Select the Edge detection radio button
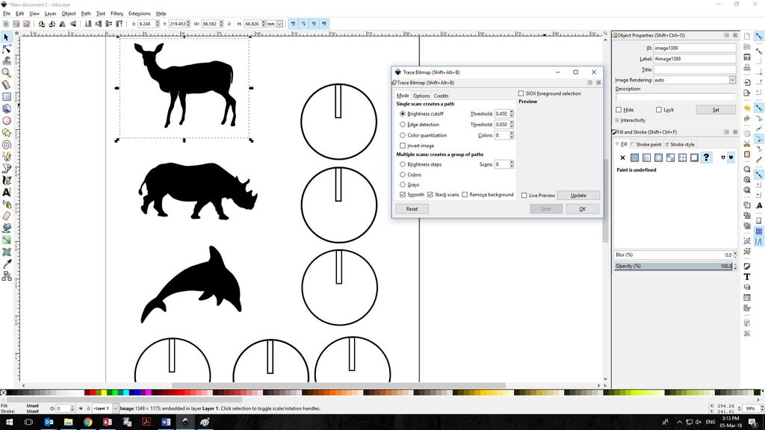This screenshot has width=765, height=430. (x=403, y=125)
